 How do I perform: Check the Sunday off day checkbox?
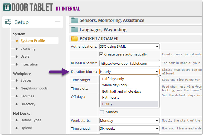102,112
